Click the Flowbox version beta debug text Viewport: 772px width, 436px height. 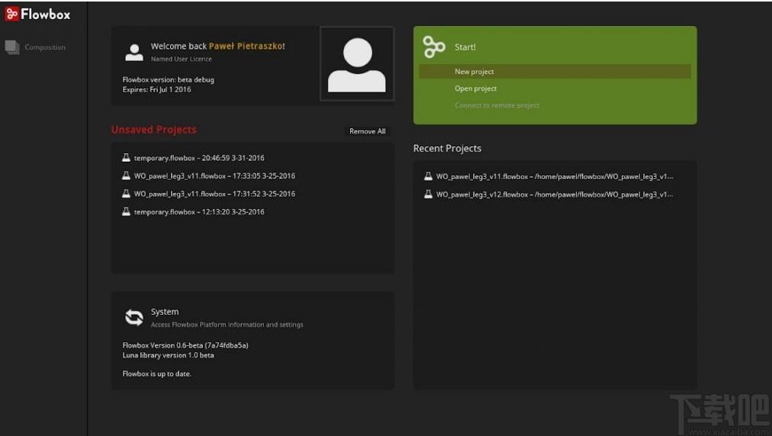click(x=168, y=80)
